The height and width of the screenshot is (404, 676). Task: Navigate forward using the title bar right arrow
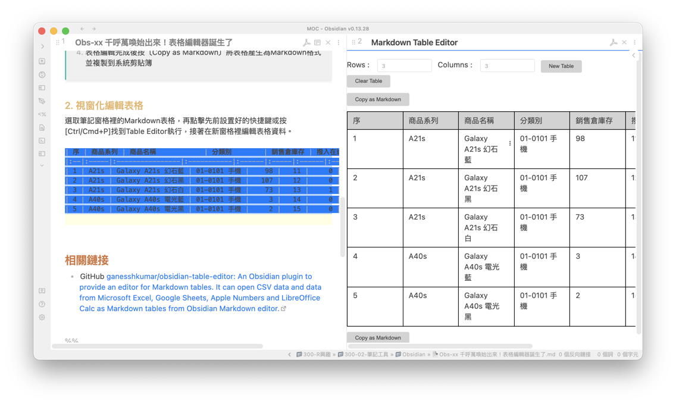tap(93, 29)
